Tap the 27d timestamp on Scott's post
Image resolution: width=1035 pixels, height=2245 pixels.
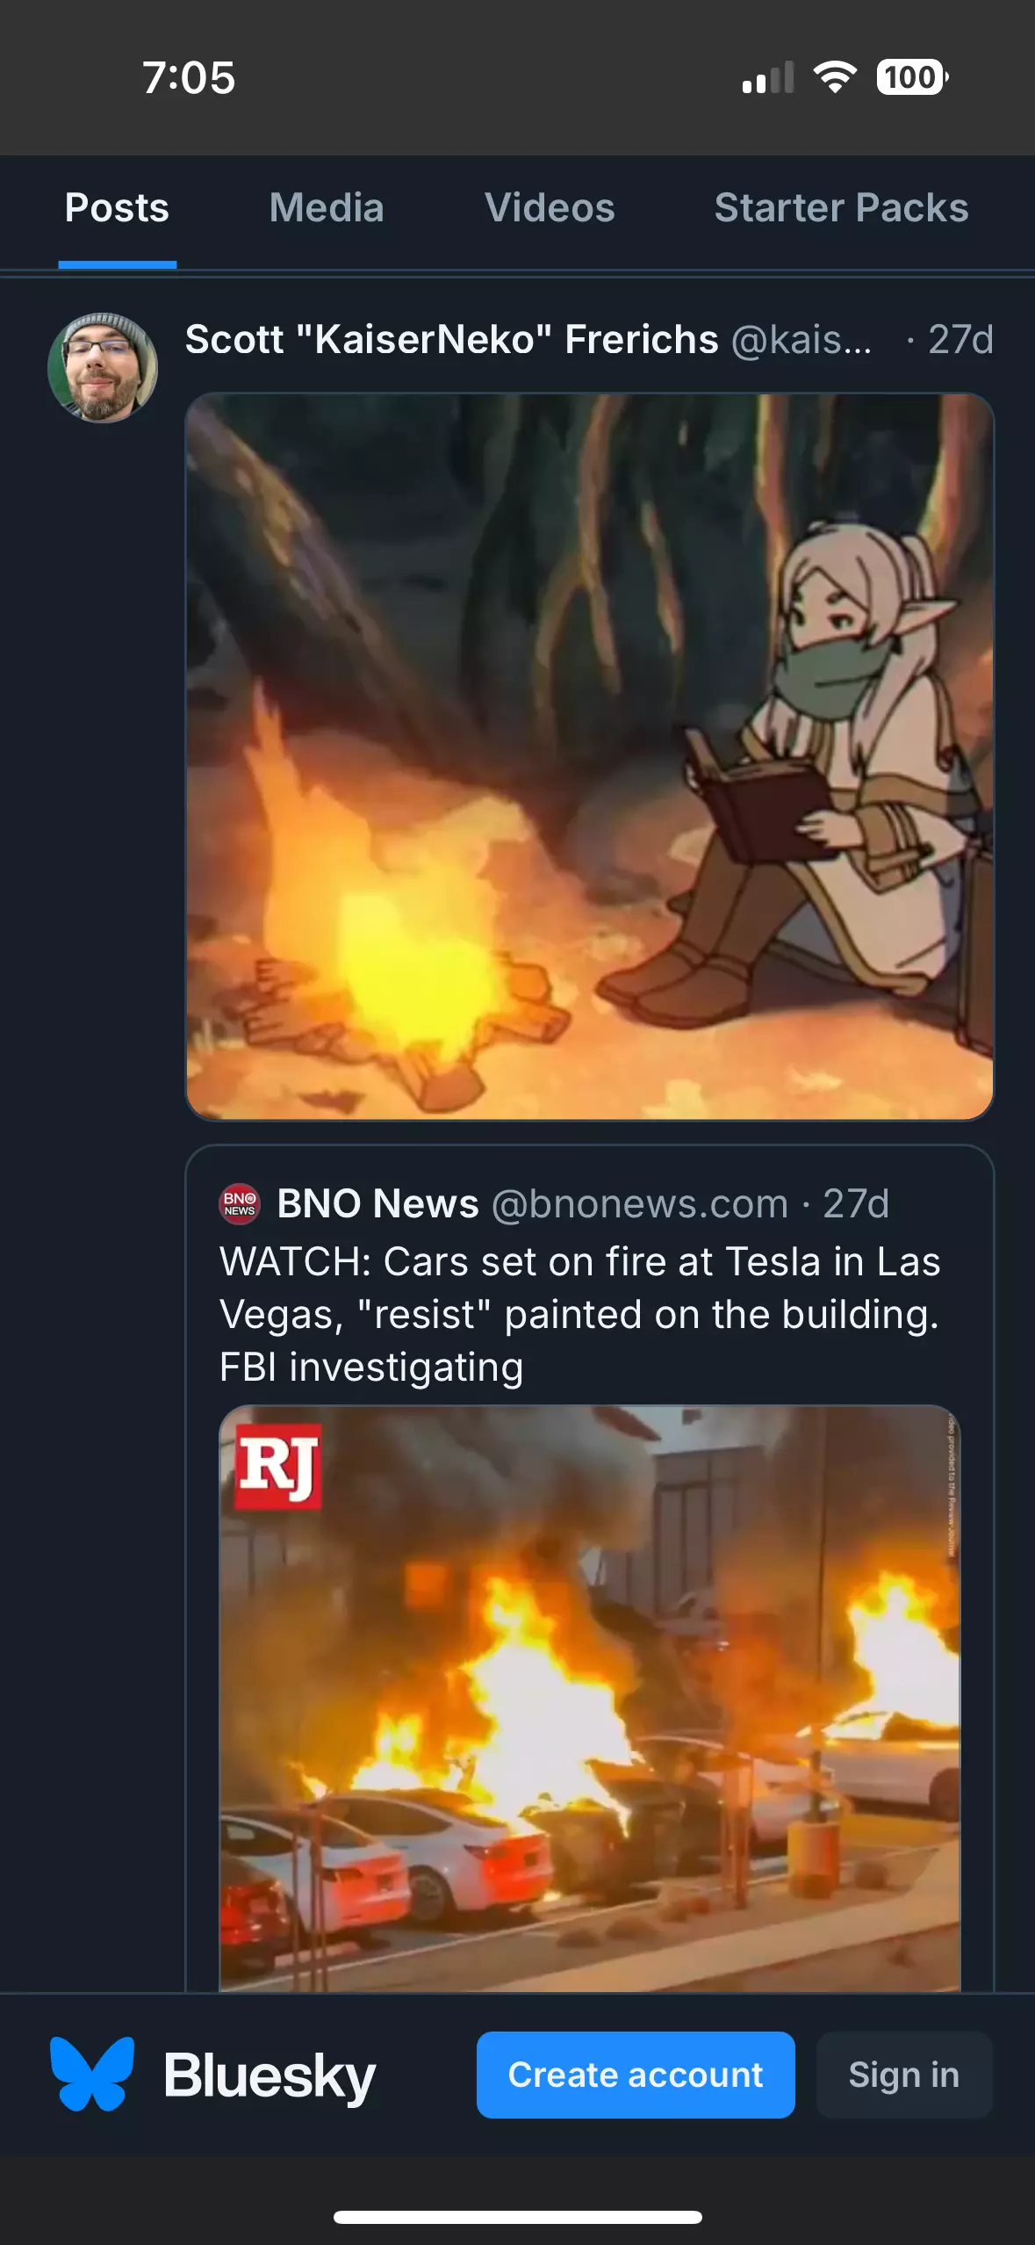coord(960,339)
